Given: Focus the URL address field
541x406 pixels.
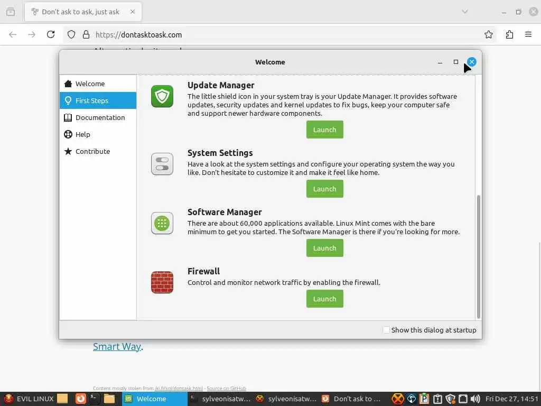Looking at the screenshot, I should pyautogui.click(x=279, y=34).
